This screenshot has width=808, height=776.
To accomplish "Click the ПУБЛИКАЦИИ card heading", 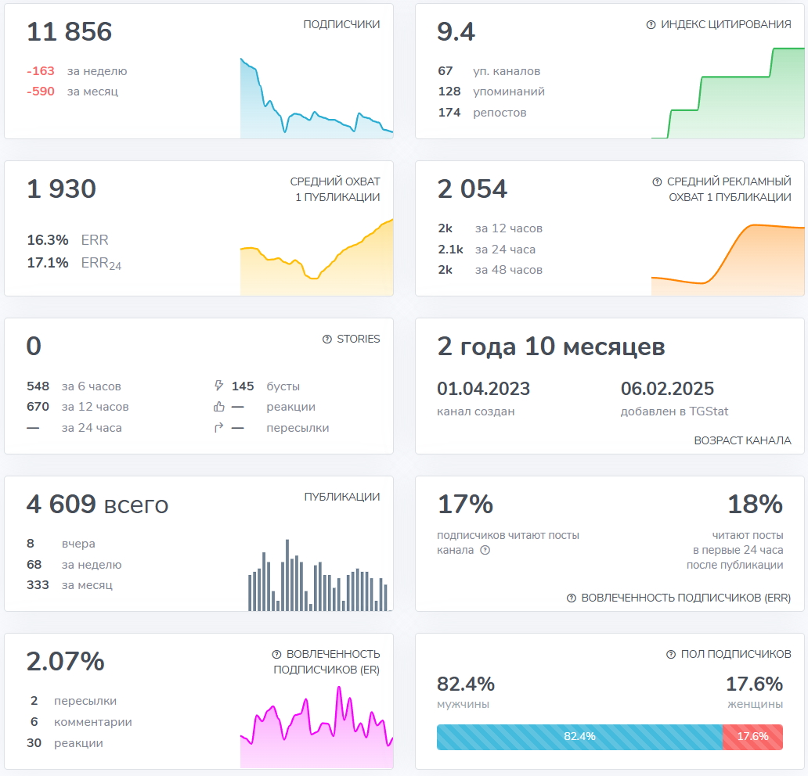I will [341, 497].
